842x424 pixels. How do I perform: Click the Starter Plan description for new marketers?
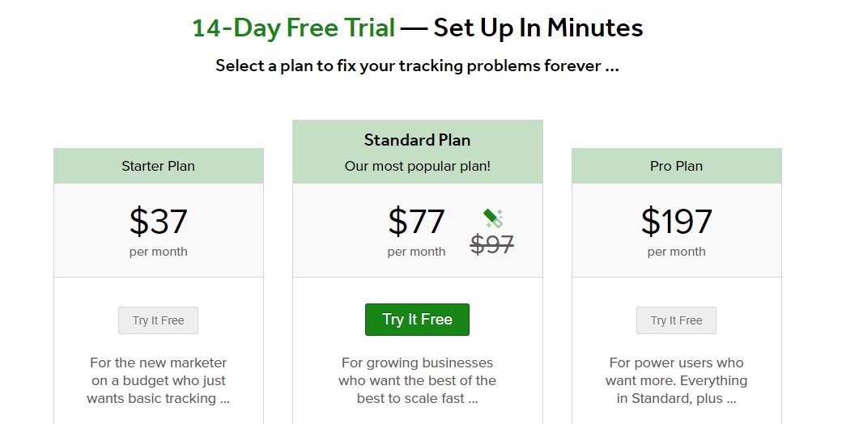pyautogui.click(x=159, y=380)
